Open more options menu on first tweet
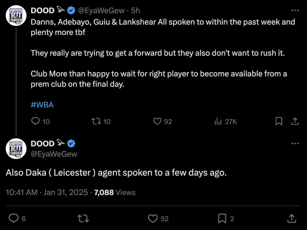This screenshot has width=307, height=230. click(295, 10)
